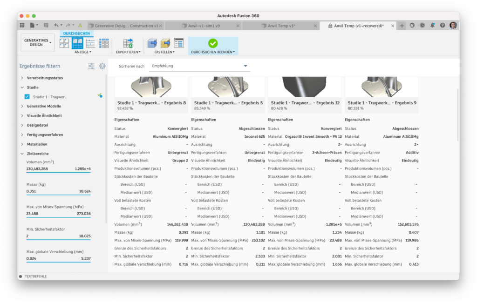
Task: Expand the Verarbeitungsstatus filter section
Action: (22, 78)
